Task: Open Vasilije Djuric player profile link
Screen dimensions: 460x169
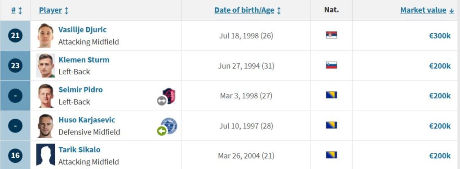Action: (x=83, y=30)
